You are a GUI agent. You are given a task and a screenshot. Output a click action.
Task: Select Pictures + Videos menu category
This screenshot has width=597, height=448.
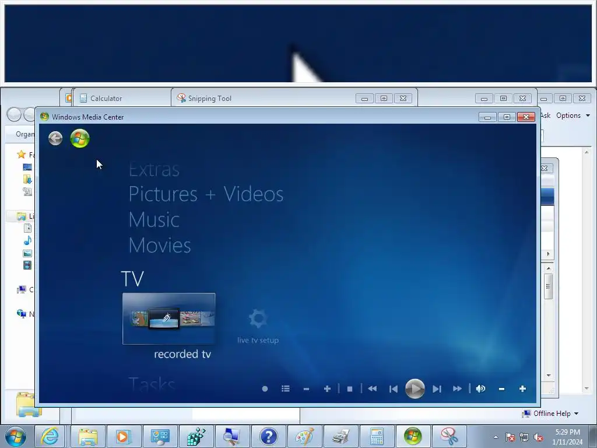pyautogui.click(x=206, y=194)
